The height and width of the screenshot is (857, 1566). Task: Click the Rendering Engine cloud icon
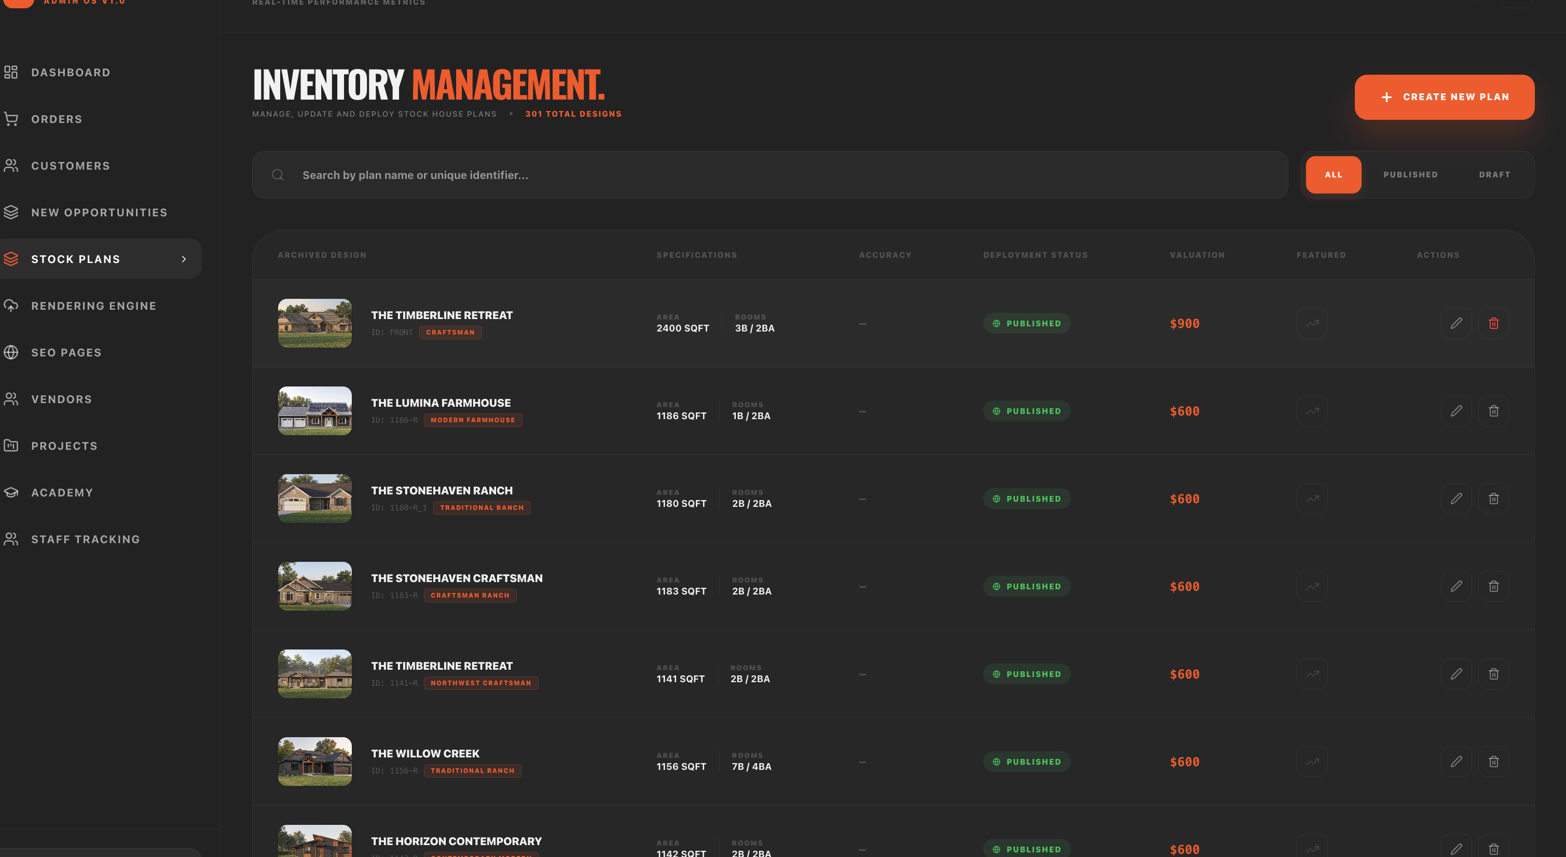coord(11,306)
